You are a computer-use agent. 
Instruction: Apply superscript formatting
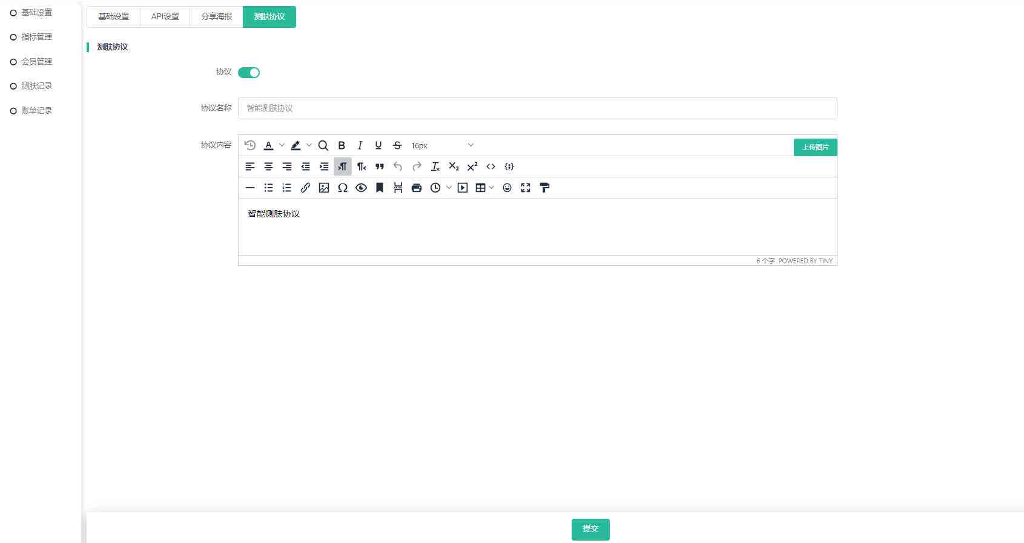472,166
